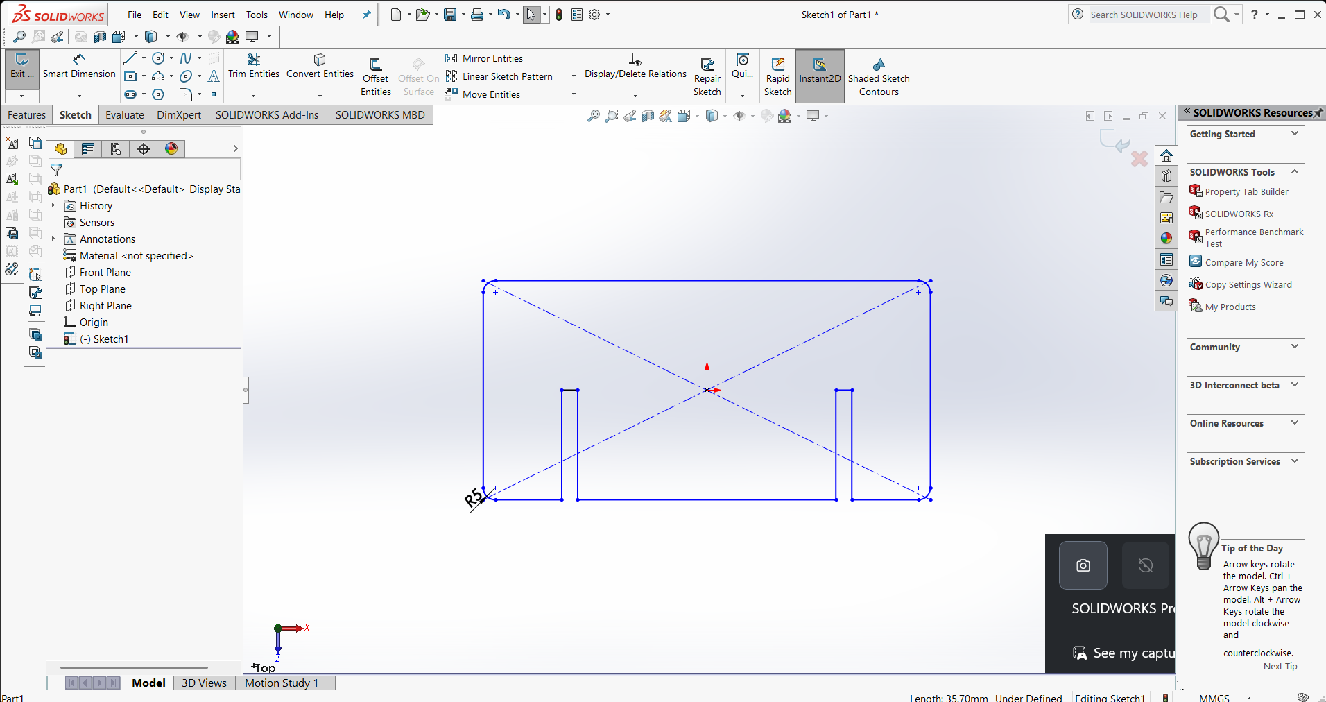Expand the Subscription Services section

pos(1295,461)
